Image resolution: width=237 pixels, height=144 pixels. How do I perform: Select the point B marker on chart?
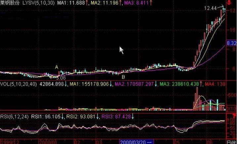(x=123, y=77)
